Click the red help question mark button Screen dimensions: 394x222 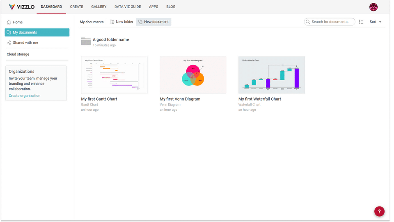click(379, 211)
